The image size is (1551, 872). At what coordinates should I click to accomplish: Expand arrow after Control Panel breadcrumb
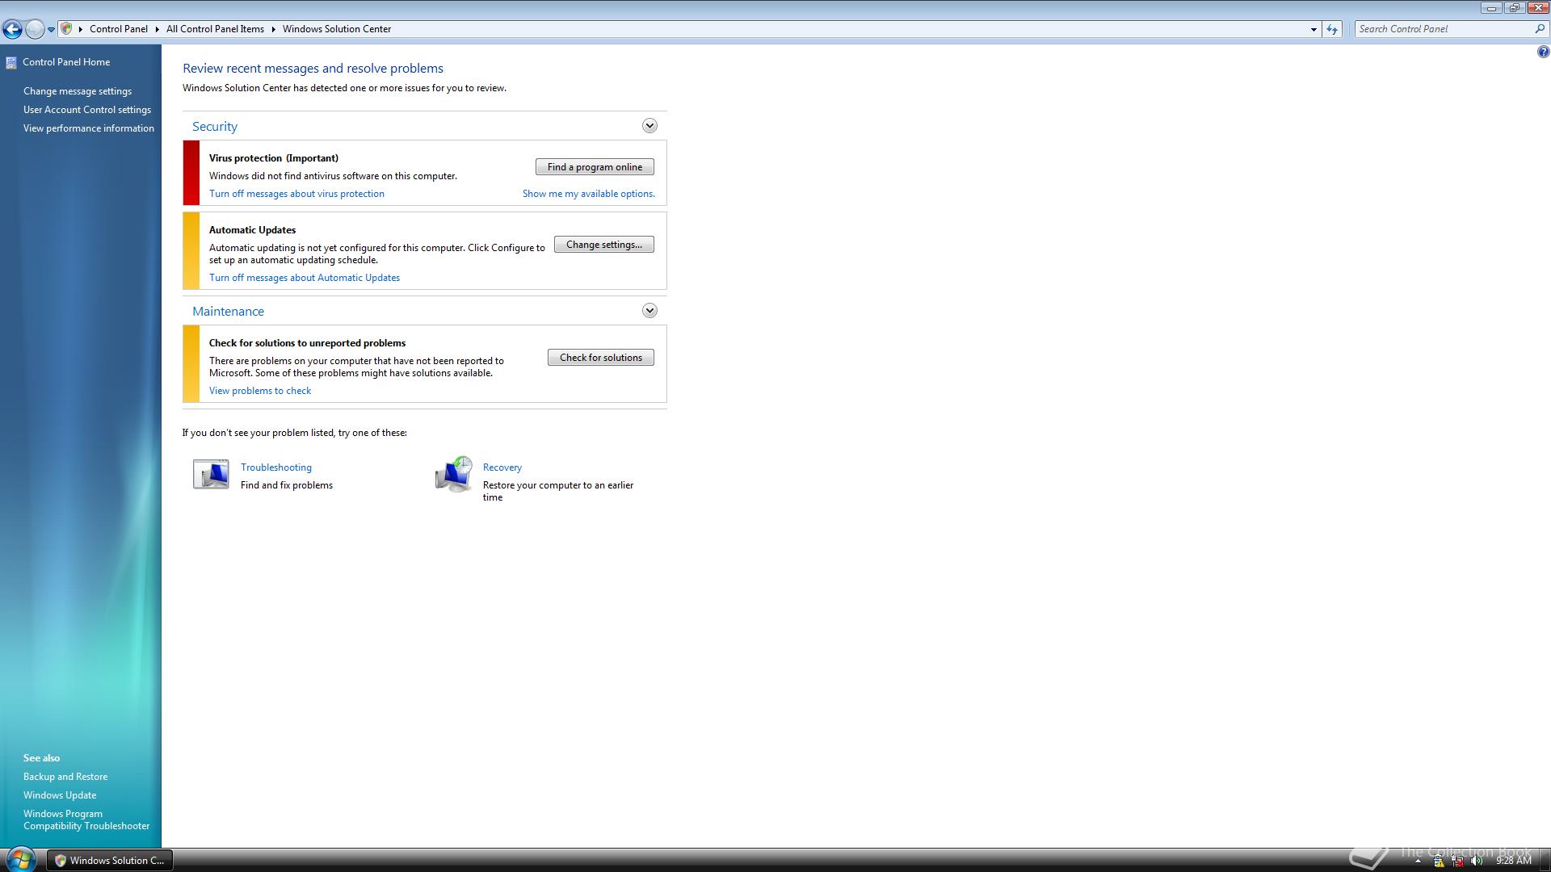[x=158, y=29]
